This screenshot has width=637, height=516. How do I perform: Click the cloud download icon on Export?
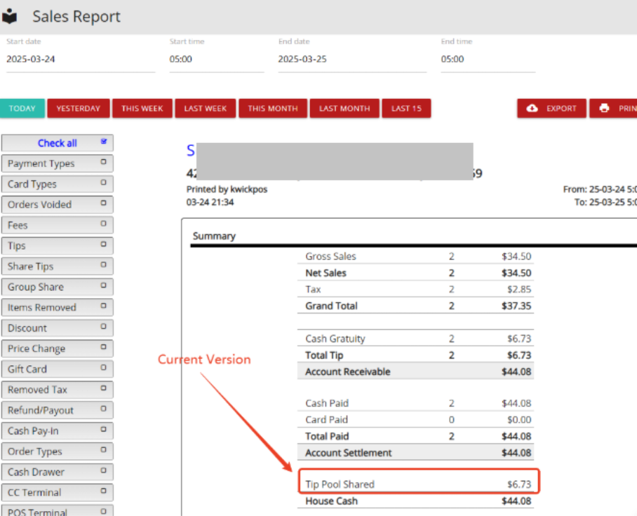coord(532,109)
